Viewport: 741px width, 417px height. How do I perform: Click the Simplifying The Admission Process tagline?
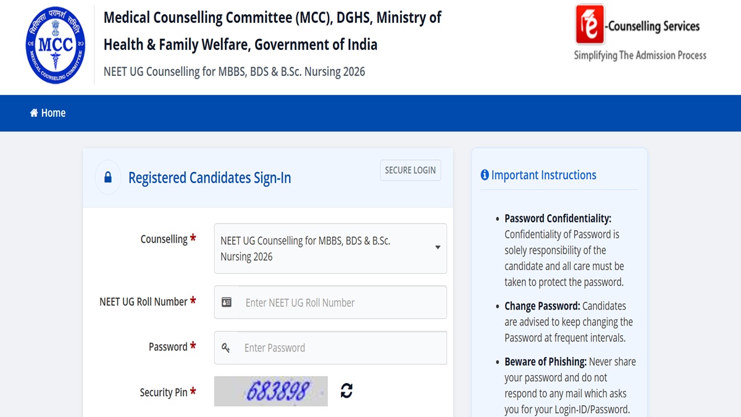(640, 55)
